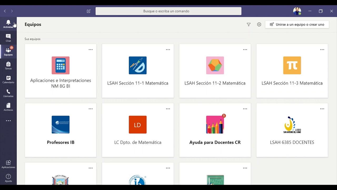Image resolution: width=337 pixels, height=190 pixels.
Task: Open Calendario in the sidebar
Action: click(8, 79)
